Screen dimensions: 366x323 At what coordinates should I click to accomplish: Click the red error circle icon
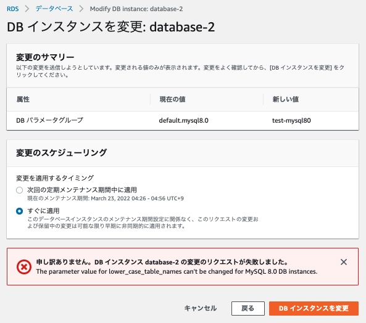pyautogui.click(x=24, y=267)
